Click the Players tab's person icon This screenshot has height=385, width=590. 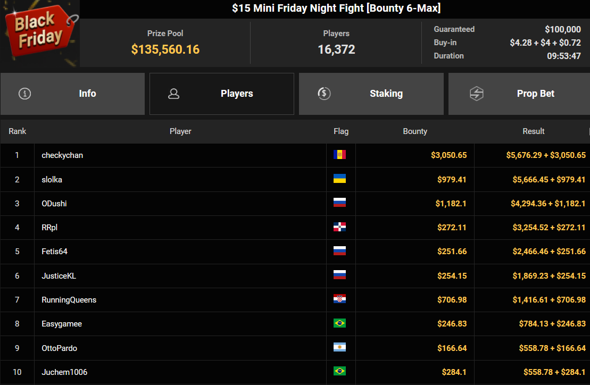pyautogui.click(x=173, y=94)
